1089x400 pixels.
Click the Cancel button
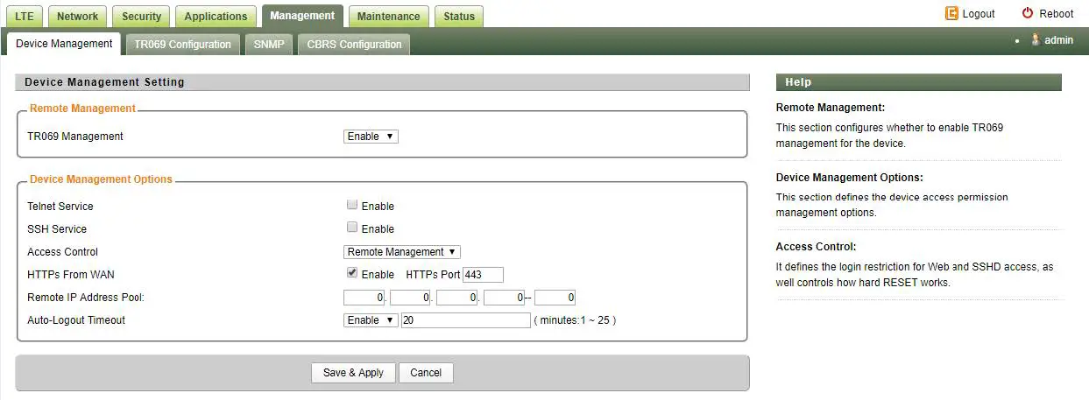point(426,373)
